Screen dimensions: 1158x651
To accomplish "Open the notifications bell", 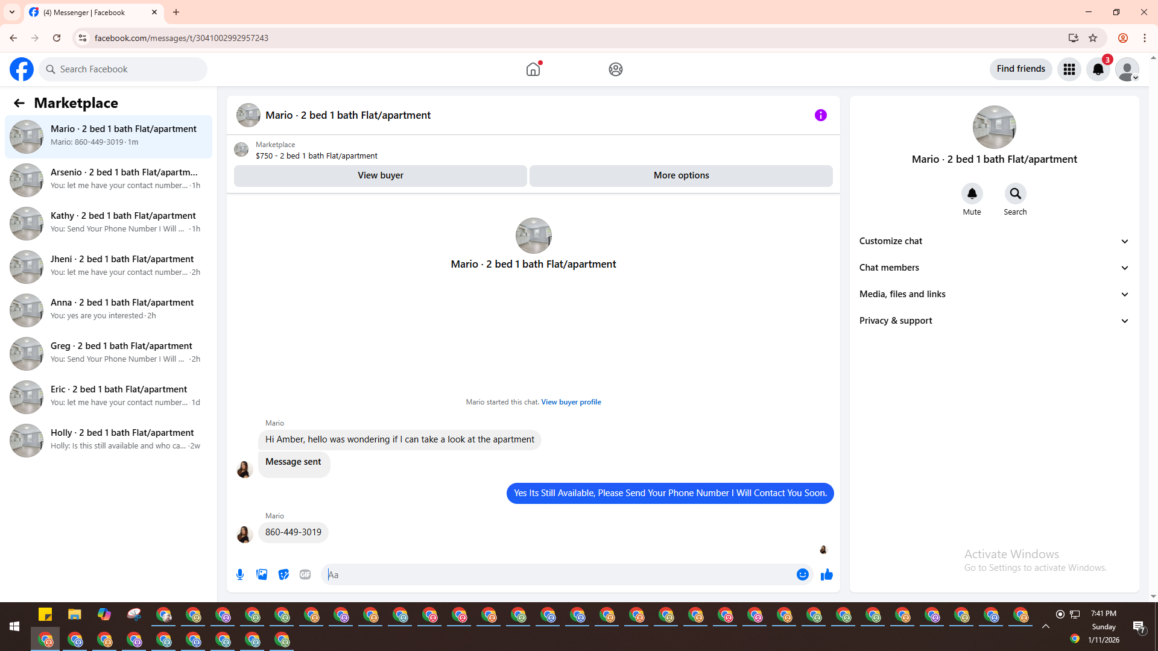I will (1098, 69).
